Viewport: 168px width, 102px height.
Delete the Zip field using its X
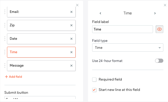pos(71,25)
